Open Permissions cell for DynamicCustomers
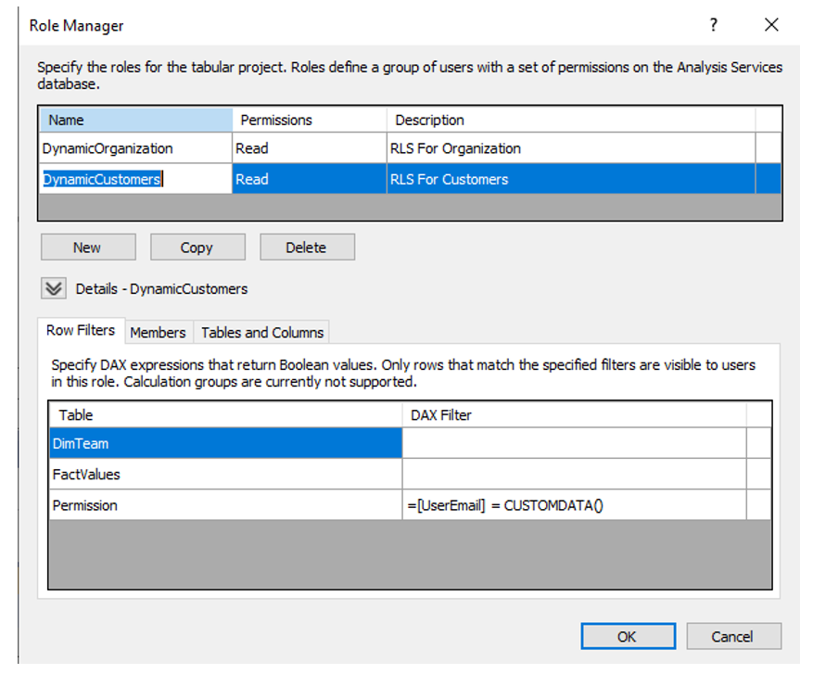813x674 pixels. (x=309, y=179)
